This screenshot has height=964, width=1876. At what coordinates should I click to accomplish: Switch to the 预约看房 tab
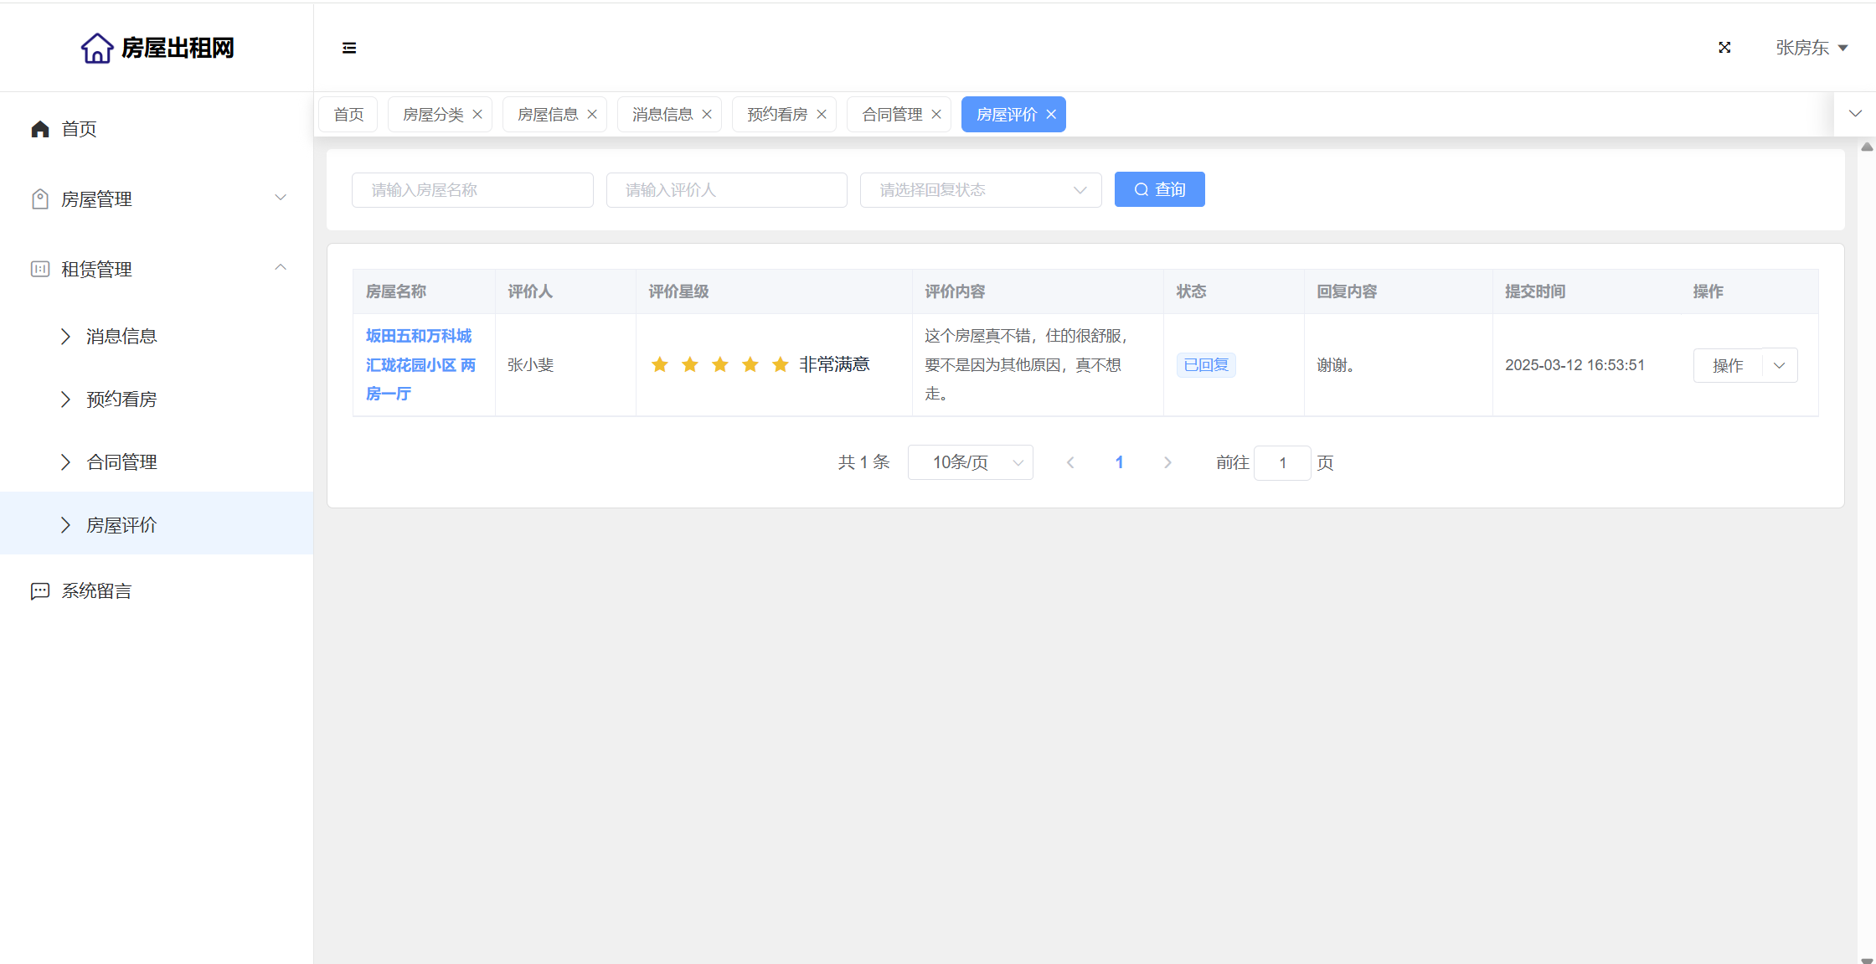tap(776, 115)
